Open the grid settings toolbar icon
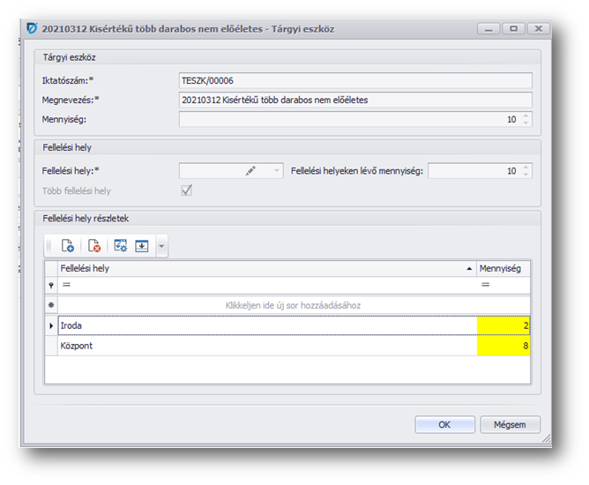Viewport: 589px width, 485px height. (x=121, y=246)
